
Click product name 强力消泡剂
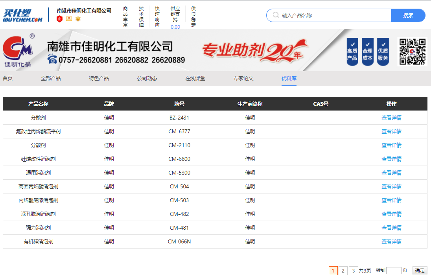(x=38, y=228)
